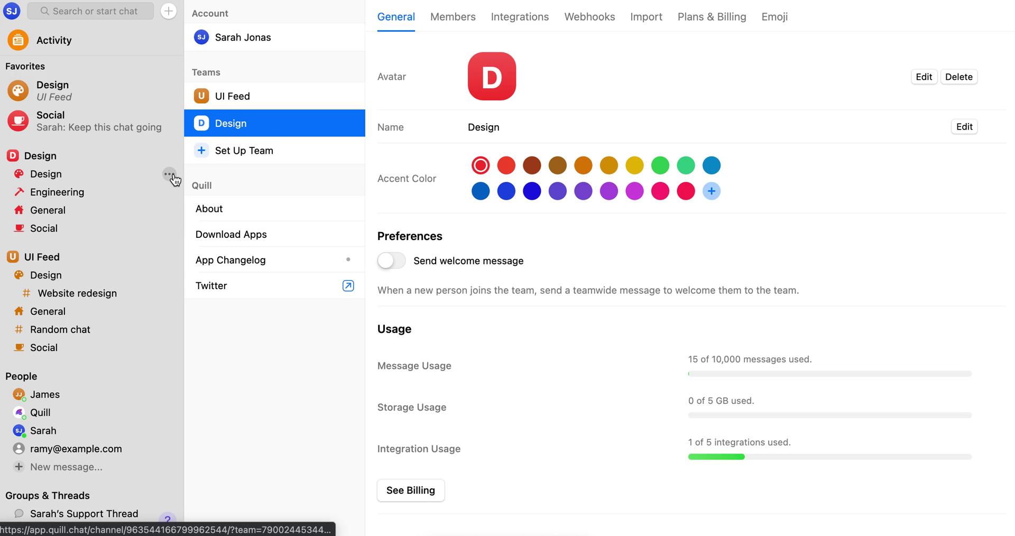The height and width of the screenshot is (536, 1015).
Task: Toggle Send welcome message switch
Action: 392,261
